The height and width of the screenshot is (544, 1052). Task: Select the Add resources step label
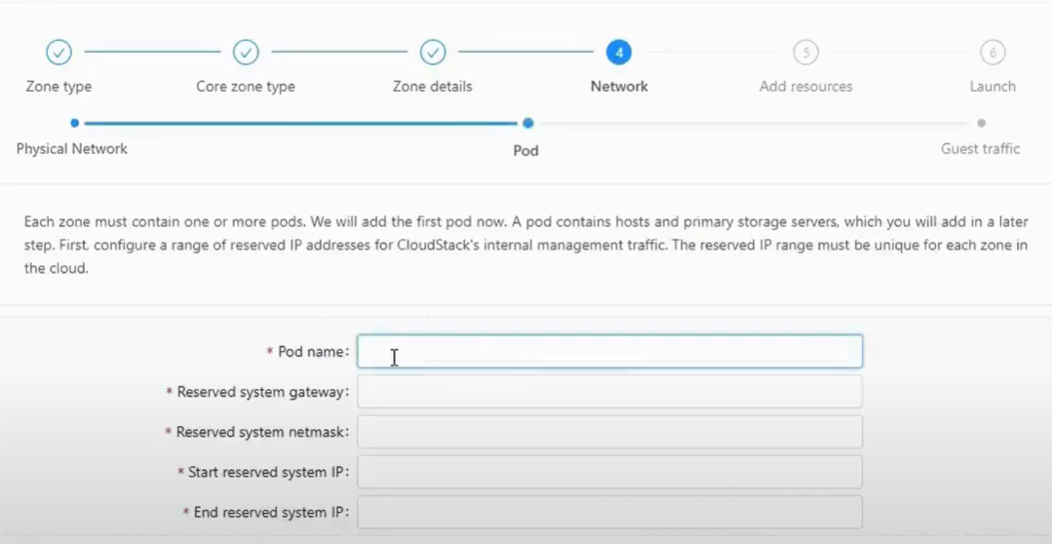point(805,87)
